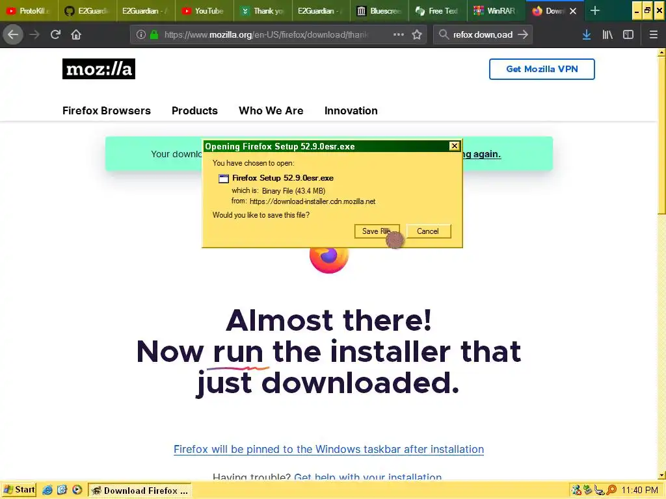Click the third system tray icon

(599, 490)
